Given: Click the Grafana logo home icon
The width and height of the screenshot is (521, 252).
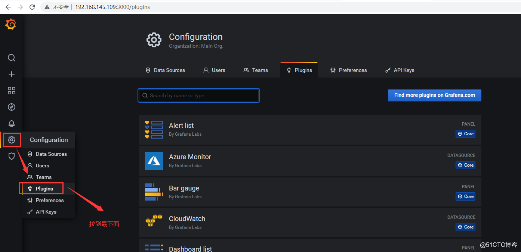Looking at the screenshot, I should click(11, 25).
